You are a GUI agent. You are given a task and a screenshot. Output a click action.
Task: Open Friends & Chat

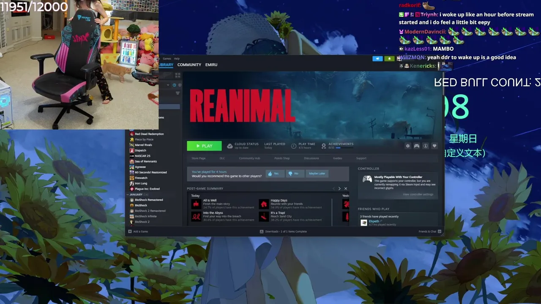pyautogui.click(x=430, y=231)
